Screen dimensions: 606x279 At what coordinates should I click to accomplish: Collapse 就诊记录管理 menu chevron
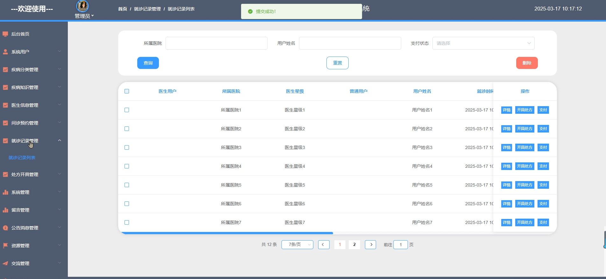[60, 140]
